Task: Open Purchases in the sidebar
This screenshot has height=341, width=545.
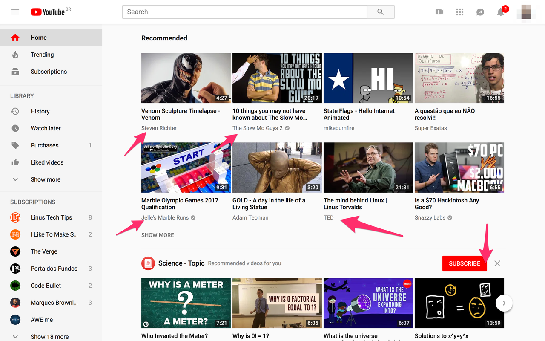Action: click(51, 145)
